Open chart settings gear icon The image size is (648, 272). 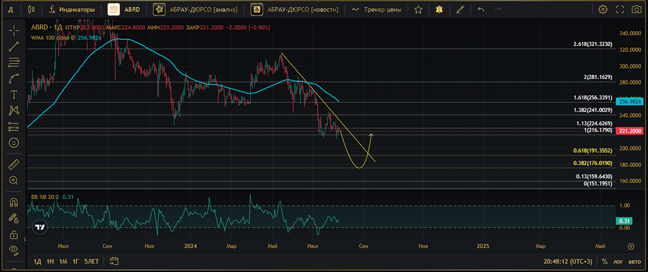pyautogui.click(x=603, y=10)
